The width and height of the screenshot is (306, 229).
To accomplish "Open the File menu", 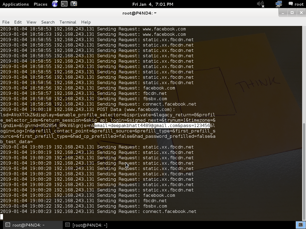I will (x=6, y=22).
